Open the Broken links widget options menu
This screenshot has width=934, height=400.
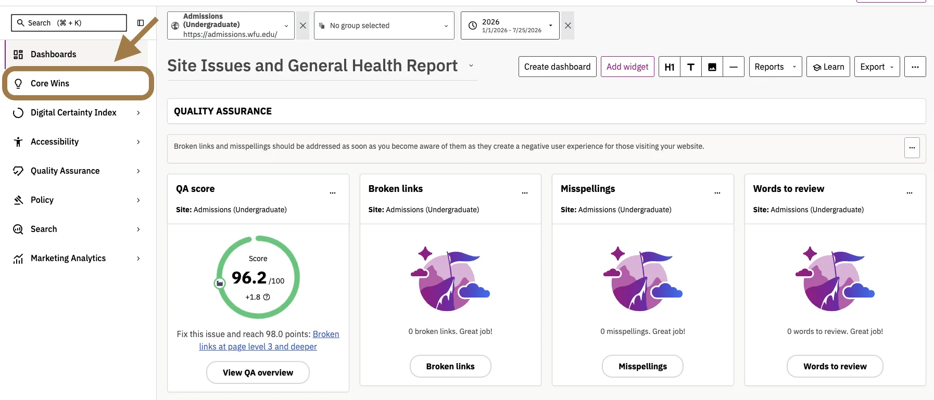click(x=525, y=193)
